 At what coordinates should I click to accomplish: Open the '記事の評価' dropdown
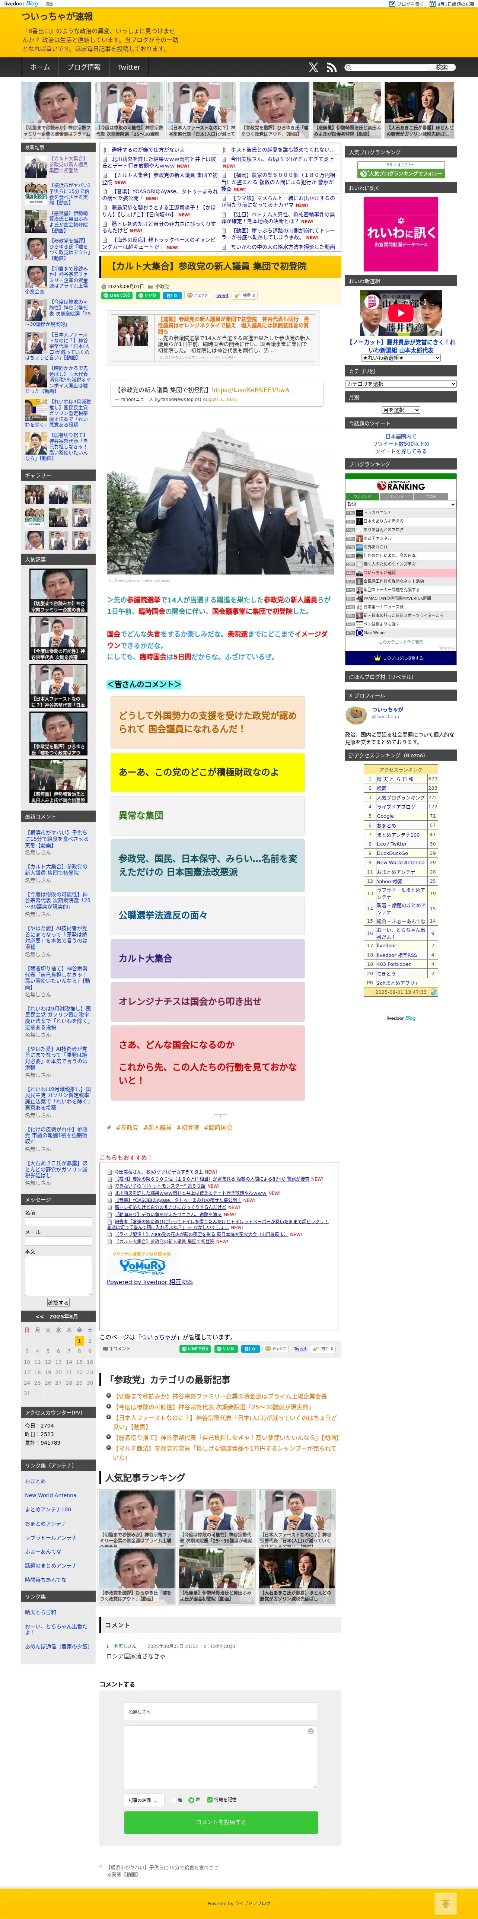click(x=144, y=1800)
